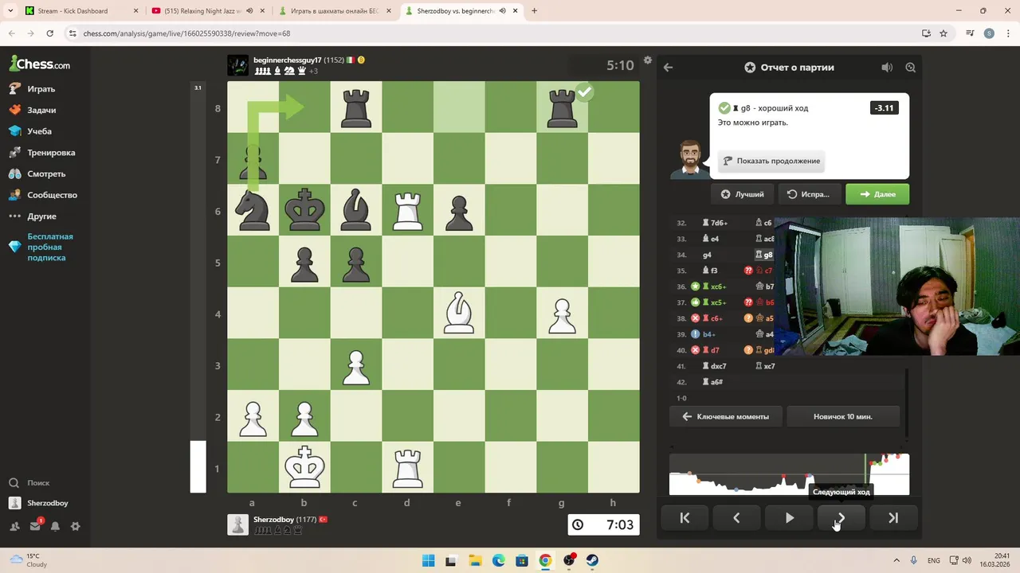1020x573 pixels.
Task: Click Показать продолжение button
Action: coord(771,161)
